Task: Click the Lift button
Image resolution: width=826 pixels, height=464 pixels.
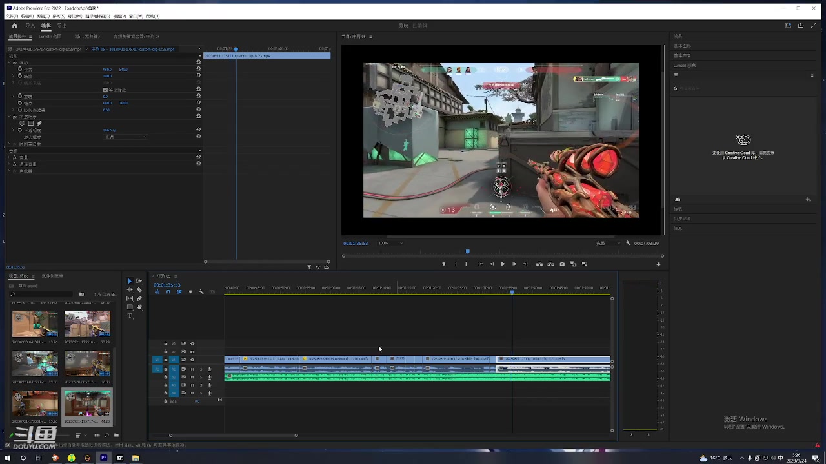Action: pos(539,264)
